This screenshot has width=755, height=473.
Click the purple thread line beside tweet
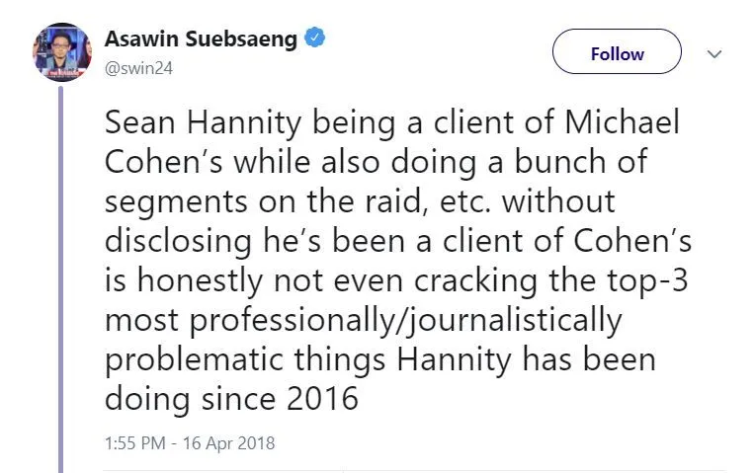[x=62, y=276]
